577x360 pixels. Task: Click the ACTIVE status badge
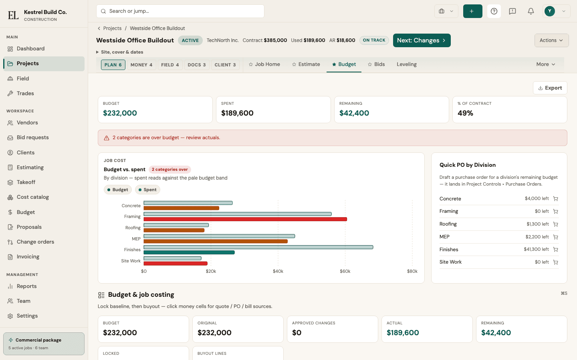[190, 40]
